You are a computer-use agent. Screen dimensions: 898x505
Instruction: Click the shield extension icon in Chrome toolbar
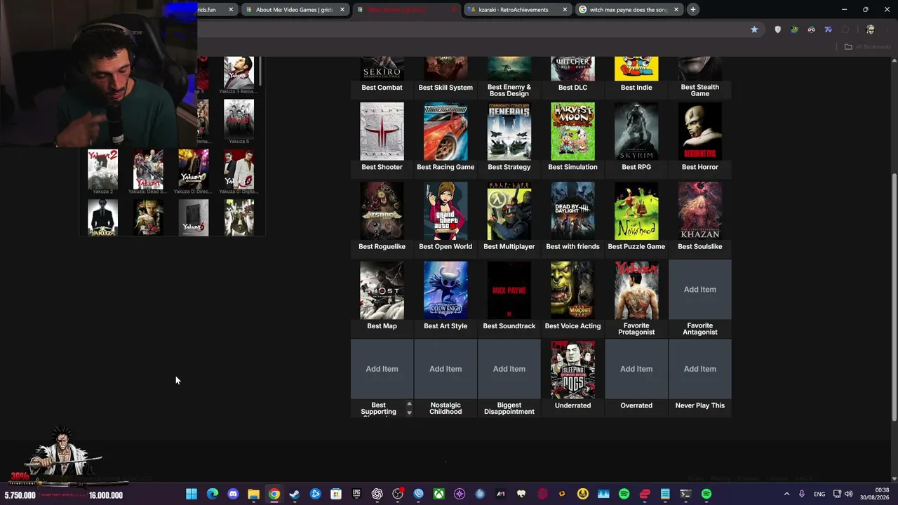click(x=777, y=29)
